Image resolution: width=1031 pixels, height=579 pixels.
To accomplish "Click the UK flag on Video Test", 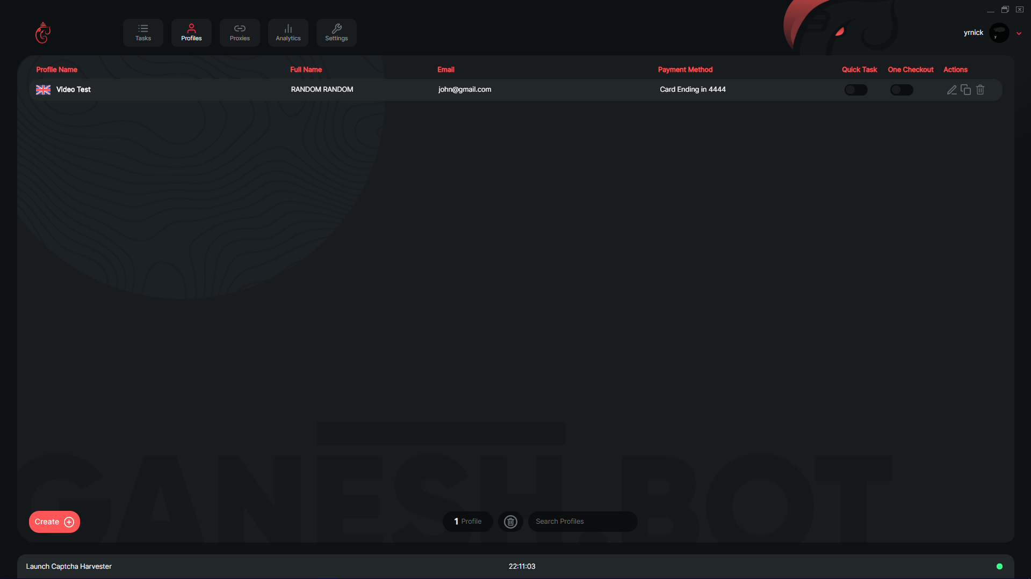I will point(43,90).
